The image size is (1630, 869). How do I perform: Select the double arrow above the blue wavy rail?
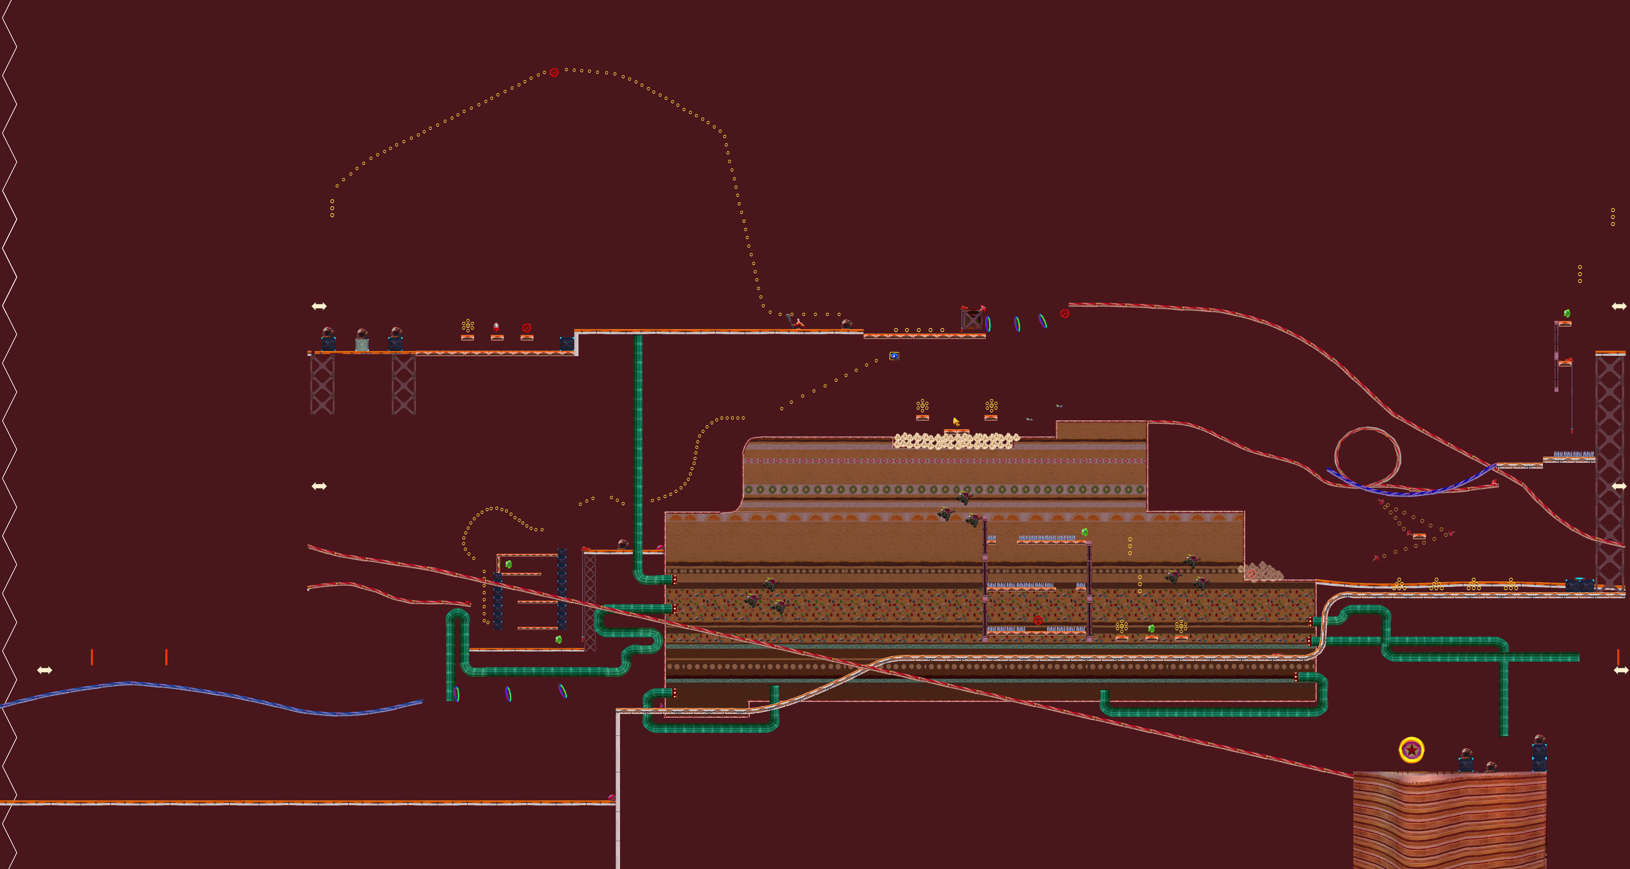44,670
